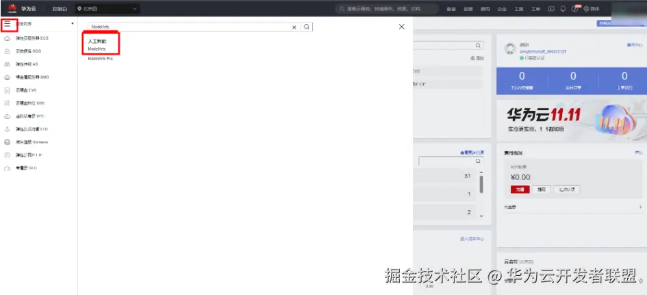Click the Domains globe icon in sidebar
Image resolution: width=647 pixels, height=295 pixels.
(7, 142)
